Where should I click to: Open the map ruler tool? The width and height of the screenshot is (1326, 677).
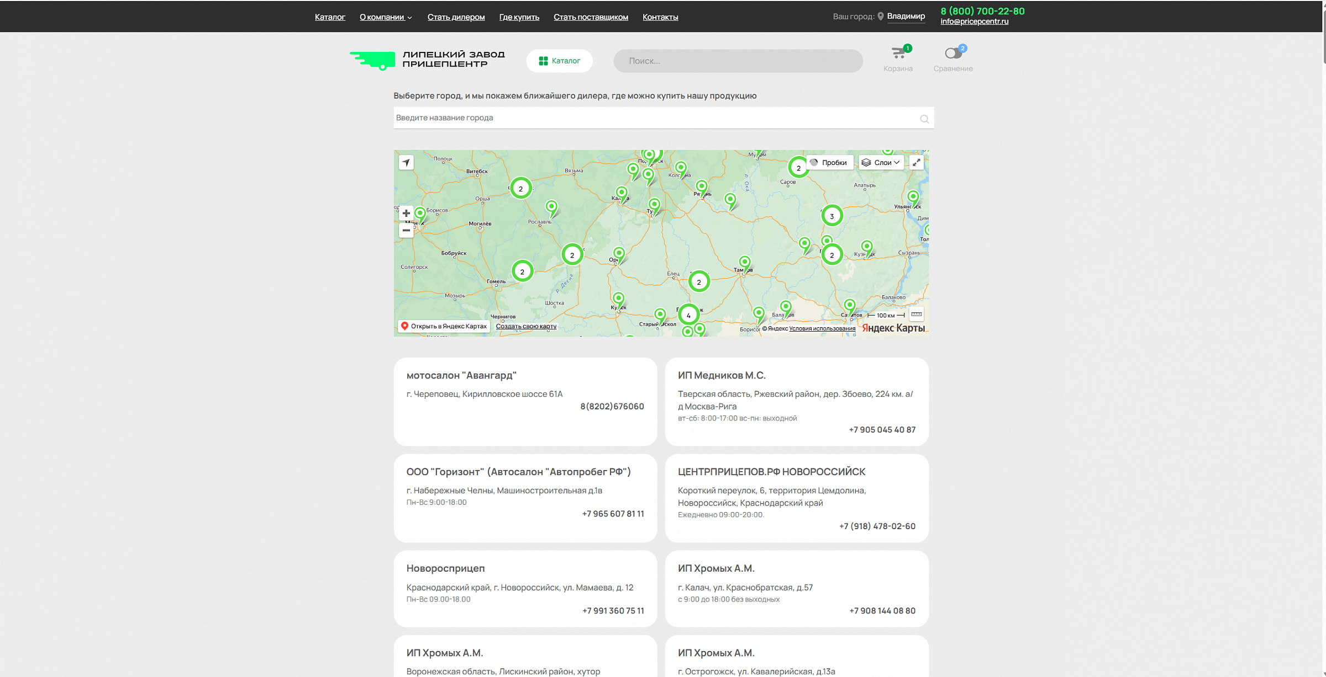click(916, 314)
